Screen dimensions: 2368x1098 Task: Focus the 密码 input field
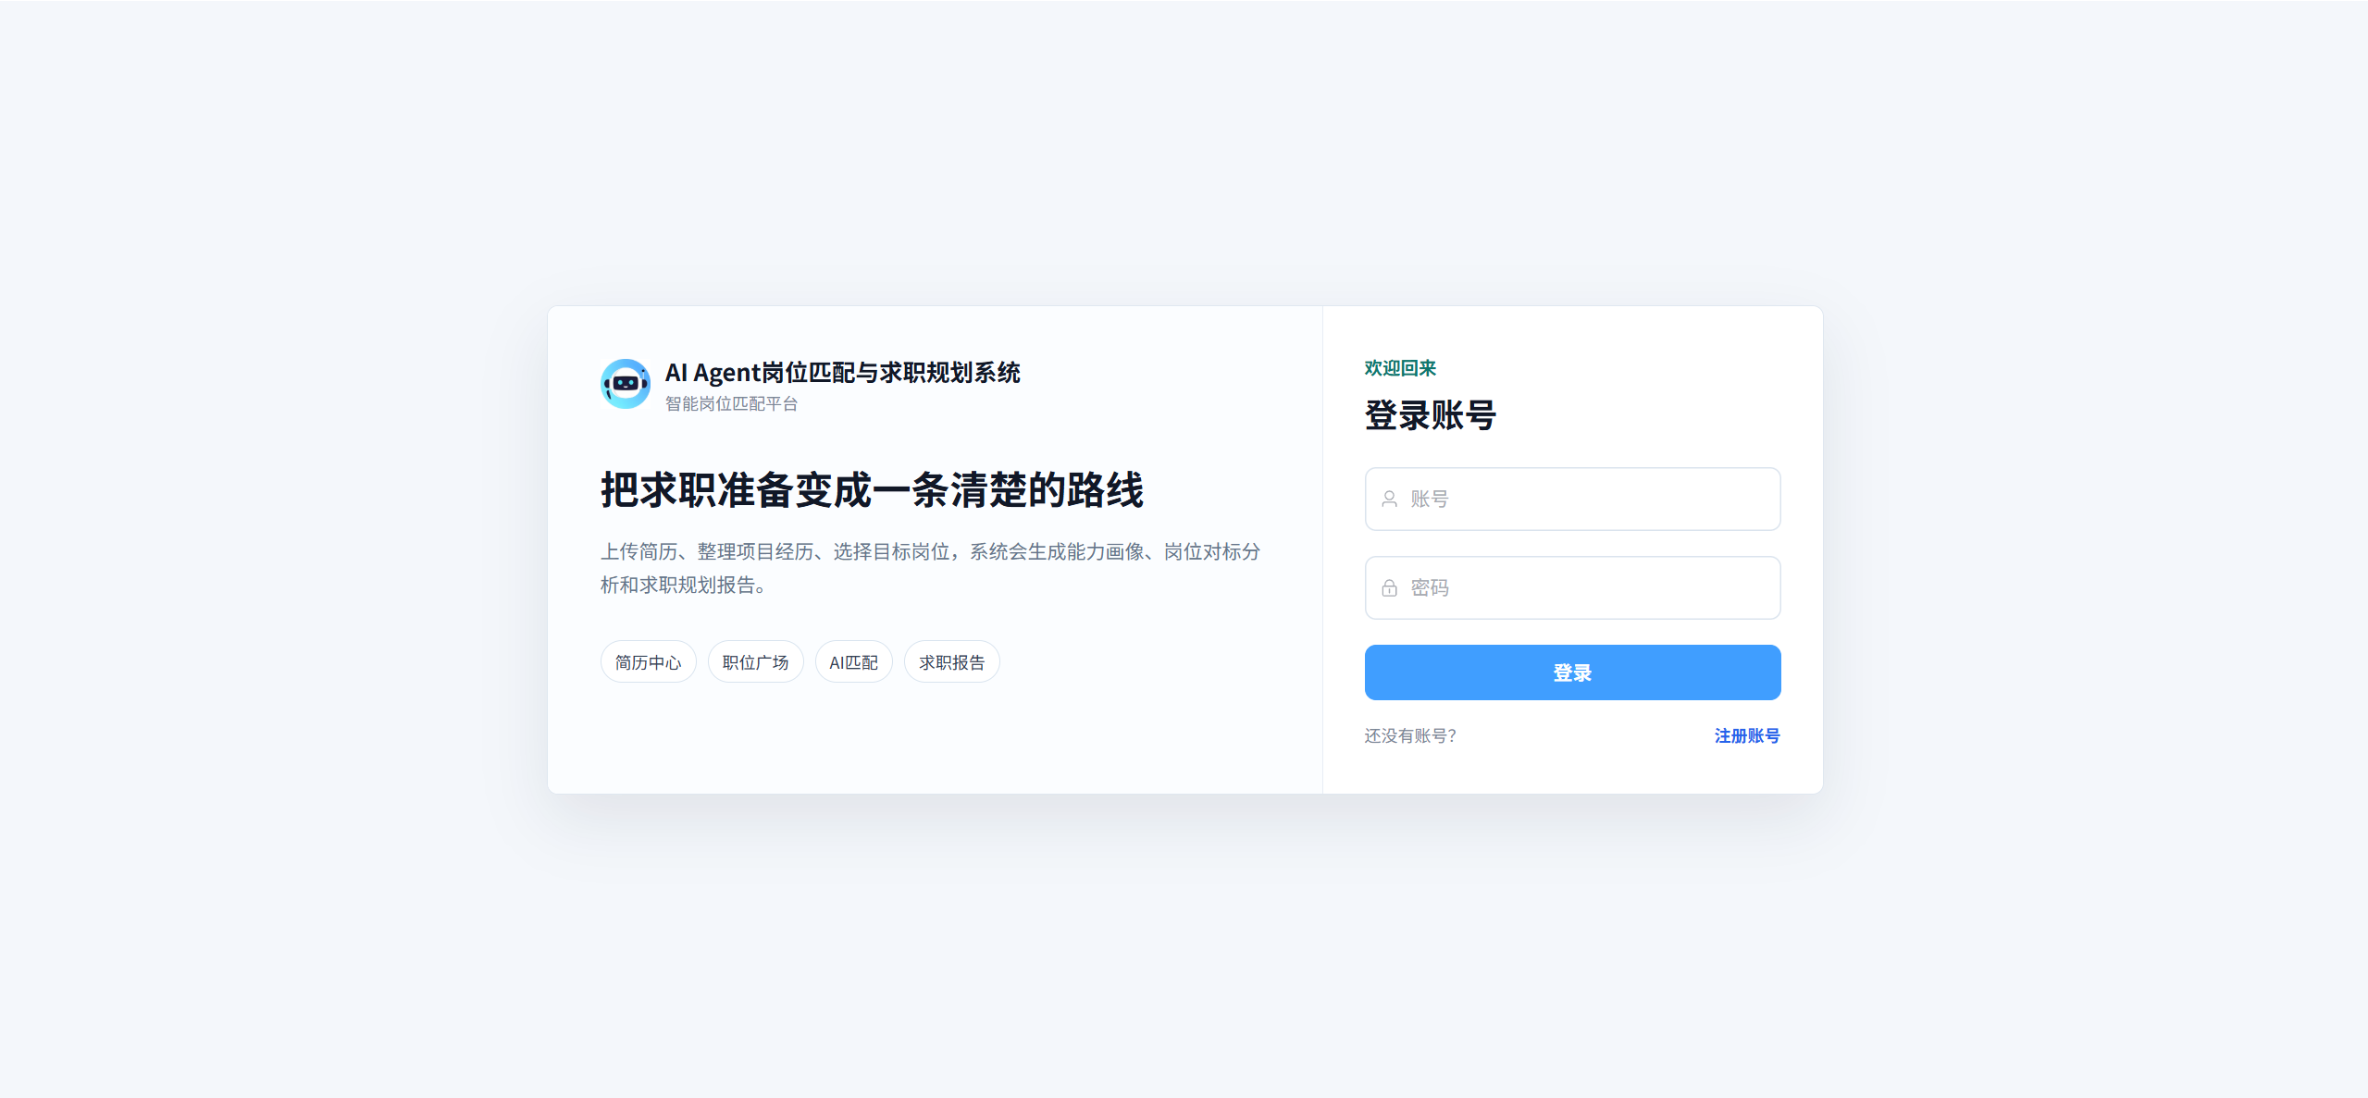click(x=1572, y=588)
